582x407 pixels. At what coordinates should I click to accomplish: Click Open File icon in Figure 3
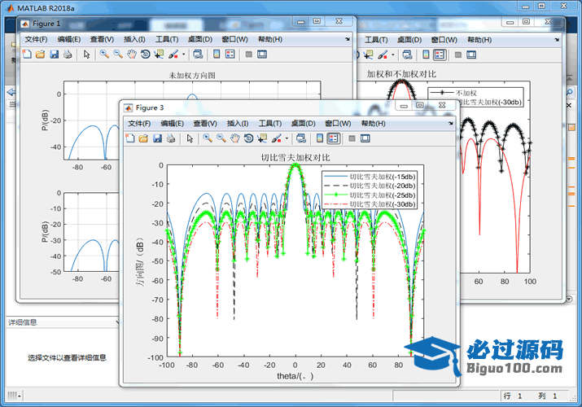coord(143,138)
